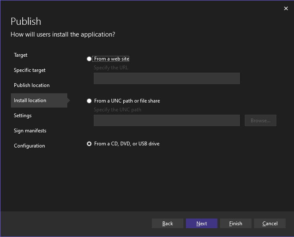Screen dimensions: 294x237
Task: Close the Publish dialog with the X icon
Action: pos(286,8)
